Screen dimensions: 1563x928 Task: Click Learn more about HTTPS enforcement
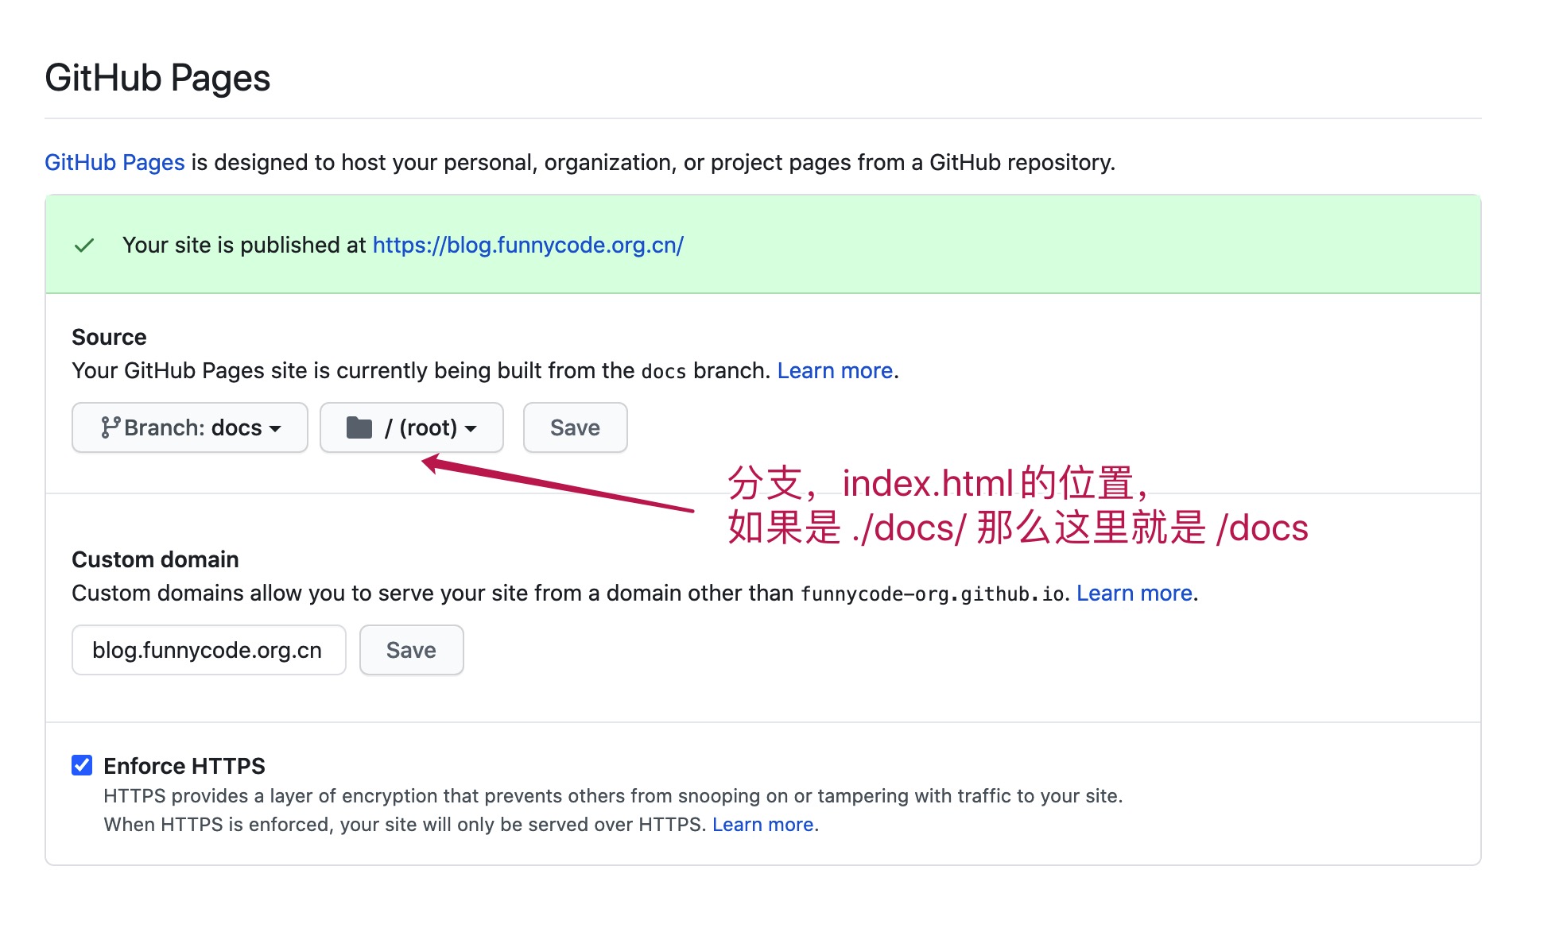pos(762,825)
